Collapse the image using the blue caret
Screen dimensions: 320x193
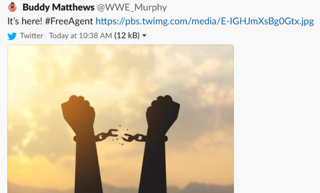[x=144, y=36]
